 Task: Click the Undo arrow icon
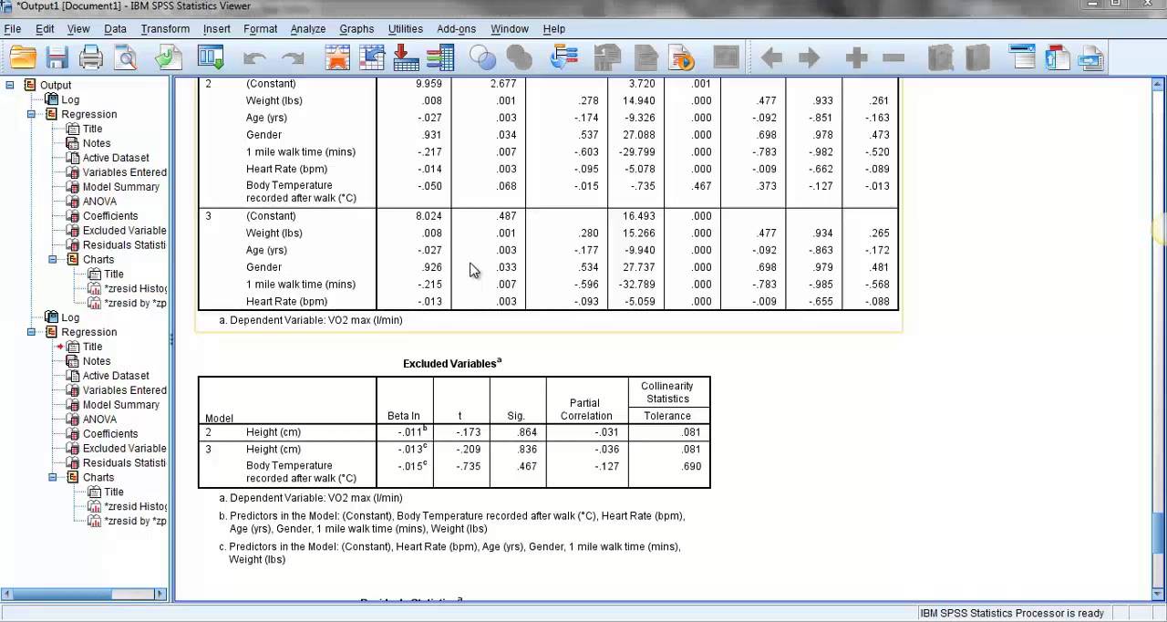click(x=255, y=58)
